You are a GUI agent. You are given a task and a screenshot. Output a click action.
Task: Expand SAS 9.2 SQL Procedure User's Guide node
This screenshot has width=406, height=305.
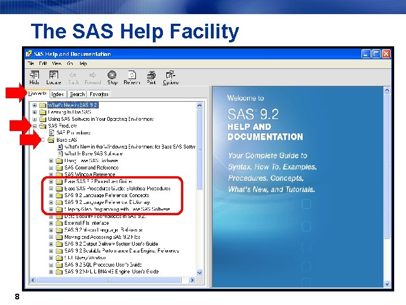point(51,265)
